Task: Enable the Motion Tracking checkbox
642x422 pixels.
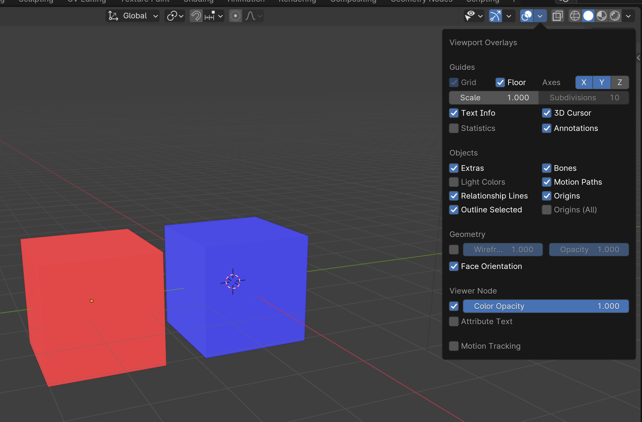Action: pyautogui.click(x=454, y=346)
